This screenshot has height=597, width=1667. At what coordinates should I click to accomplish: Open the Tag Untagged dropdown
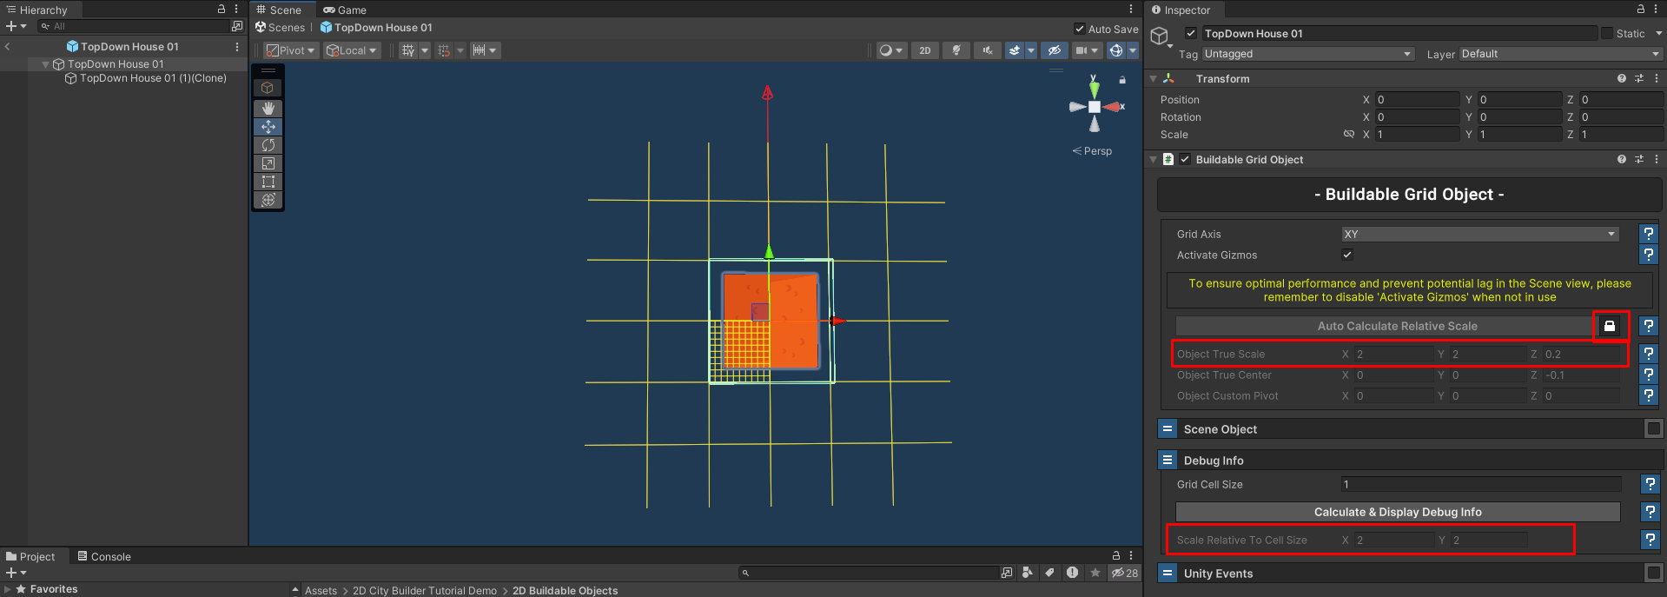click(x=1307, y=54)
